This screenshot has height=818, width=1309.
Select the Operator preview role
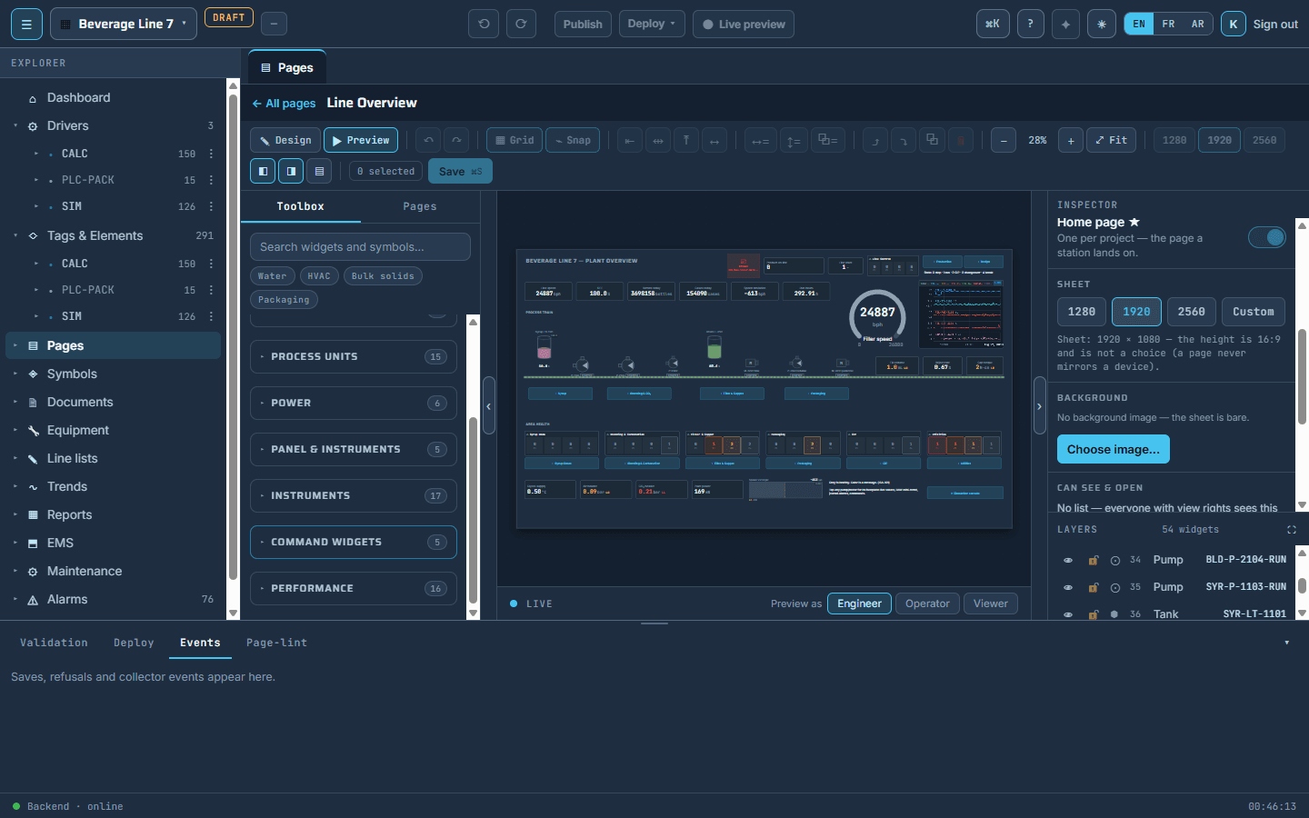pos(927,604)
